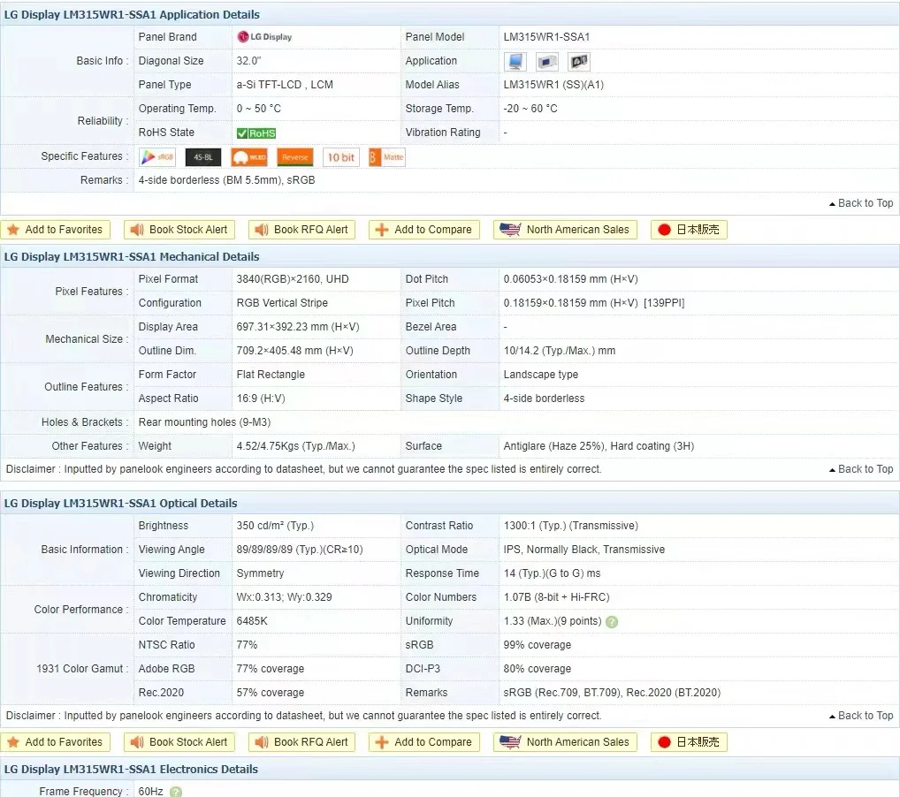Click the Display Area value 697.31×392.23 mm
Image resolution: width=900 pixels, height=797 pixels.
coord(298,327)
